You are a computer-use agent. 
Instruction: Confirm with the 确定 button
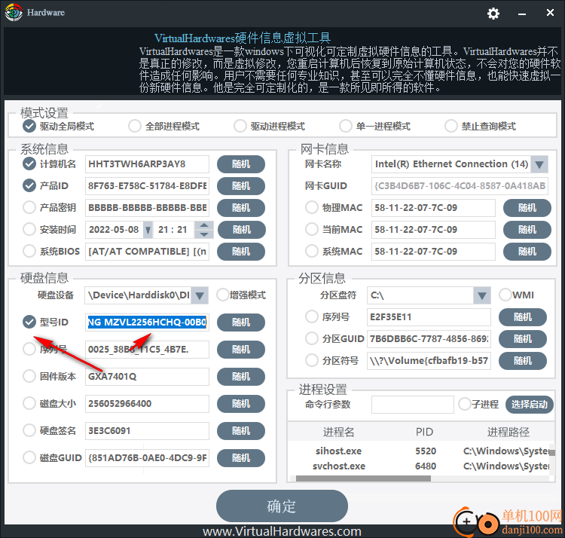(x=282, y=506)
